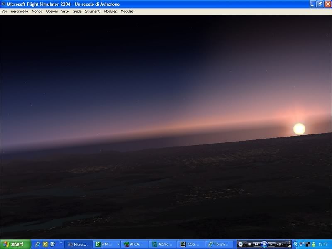Mute the Media Player toolbar speaker icon
This screenshot has height=249, width=332.
279,244
